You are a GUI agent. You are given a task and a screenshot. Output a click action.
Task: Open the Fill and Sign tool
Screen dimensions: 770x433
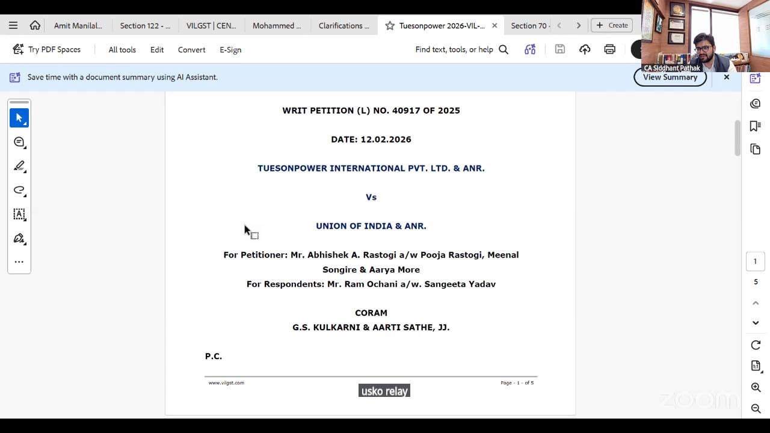point(19,238)
